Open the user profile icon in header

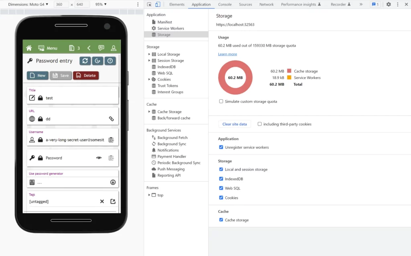pyautogui.click(x=114, y=48)
